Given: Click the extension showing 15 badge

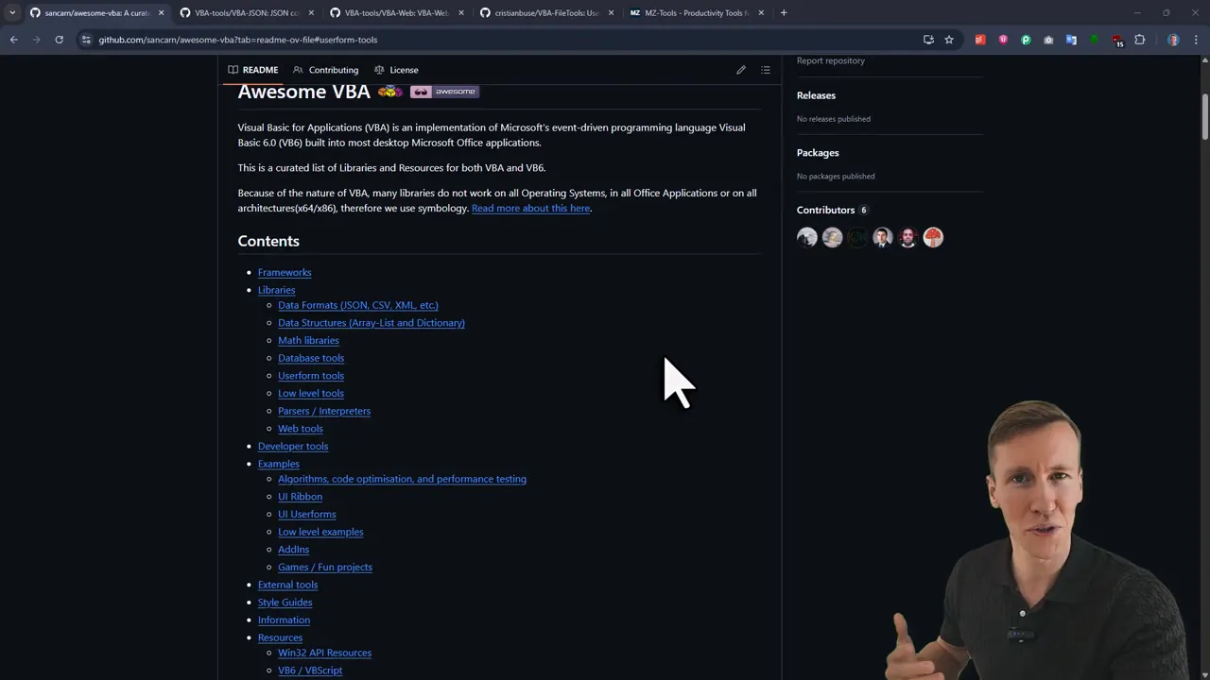Looking at the screenshot, I should (x=1116, y=40).
